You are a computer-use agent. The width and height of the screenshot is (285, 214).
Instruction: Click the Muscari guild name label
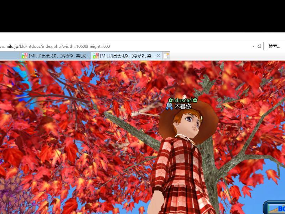point(183,101)
